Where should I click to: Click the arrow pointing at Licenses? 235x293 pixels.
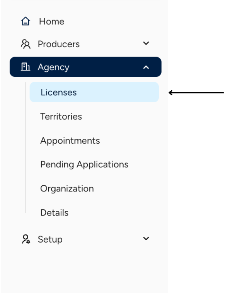pyautogui.click(x=196, y=93)
